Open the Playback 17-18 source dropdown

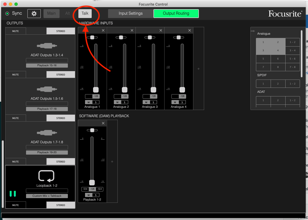click(47, 109)
